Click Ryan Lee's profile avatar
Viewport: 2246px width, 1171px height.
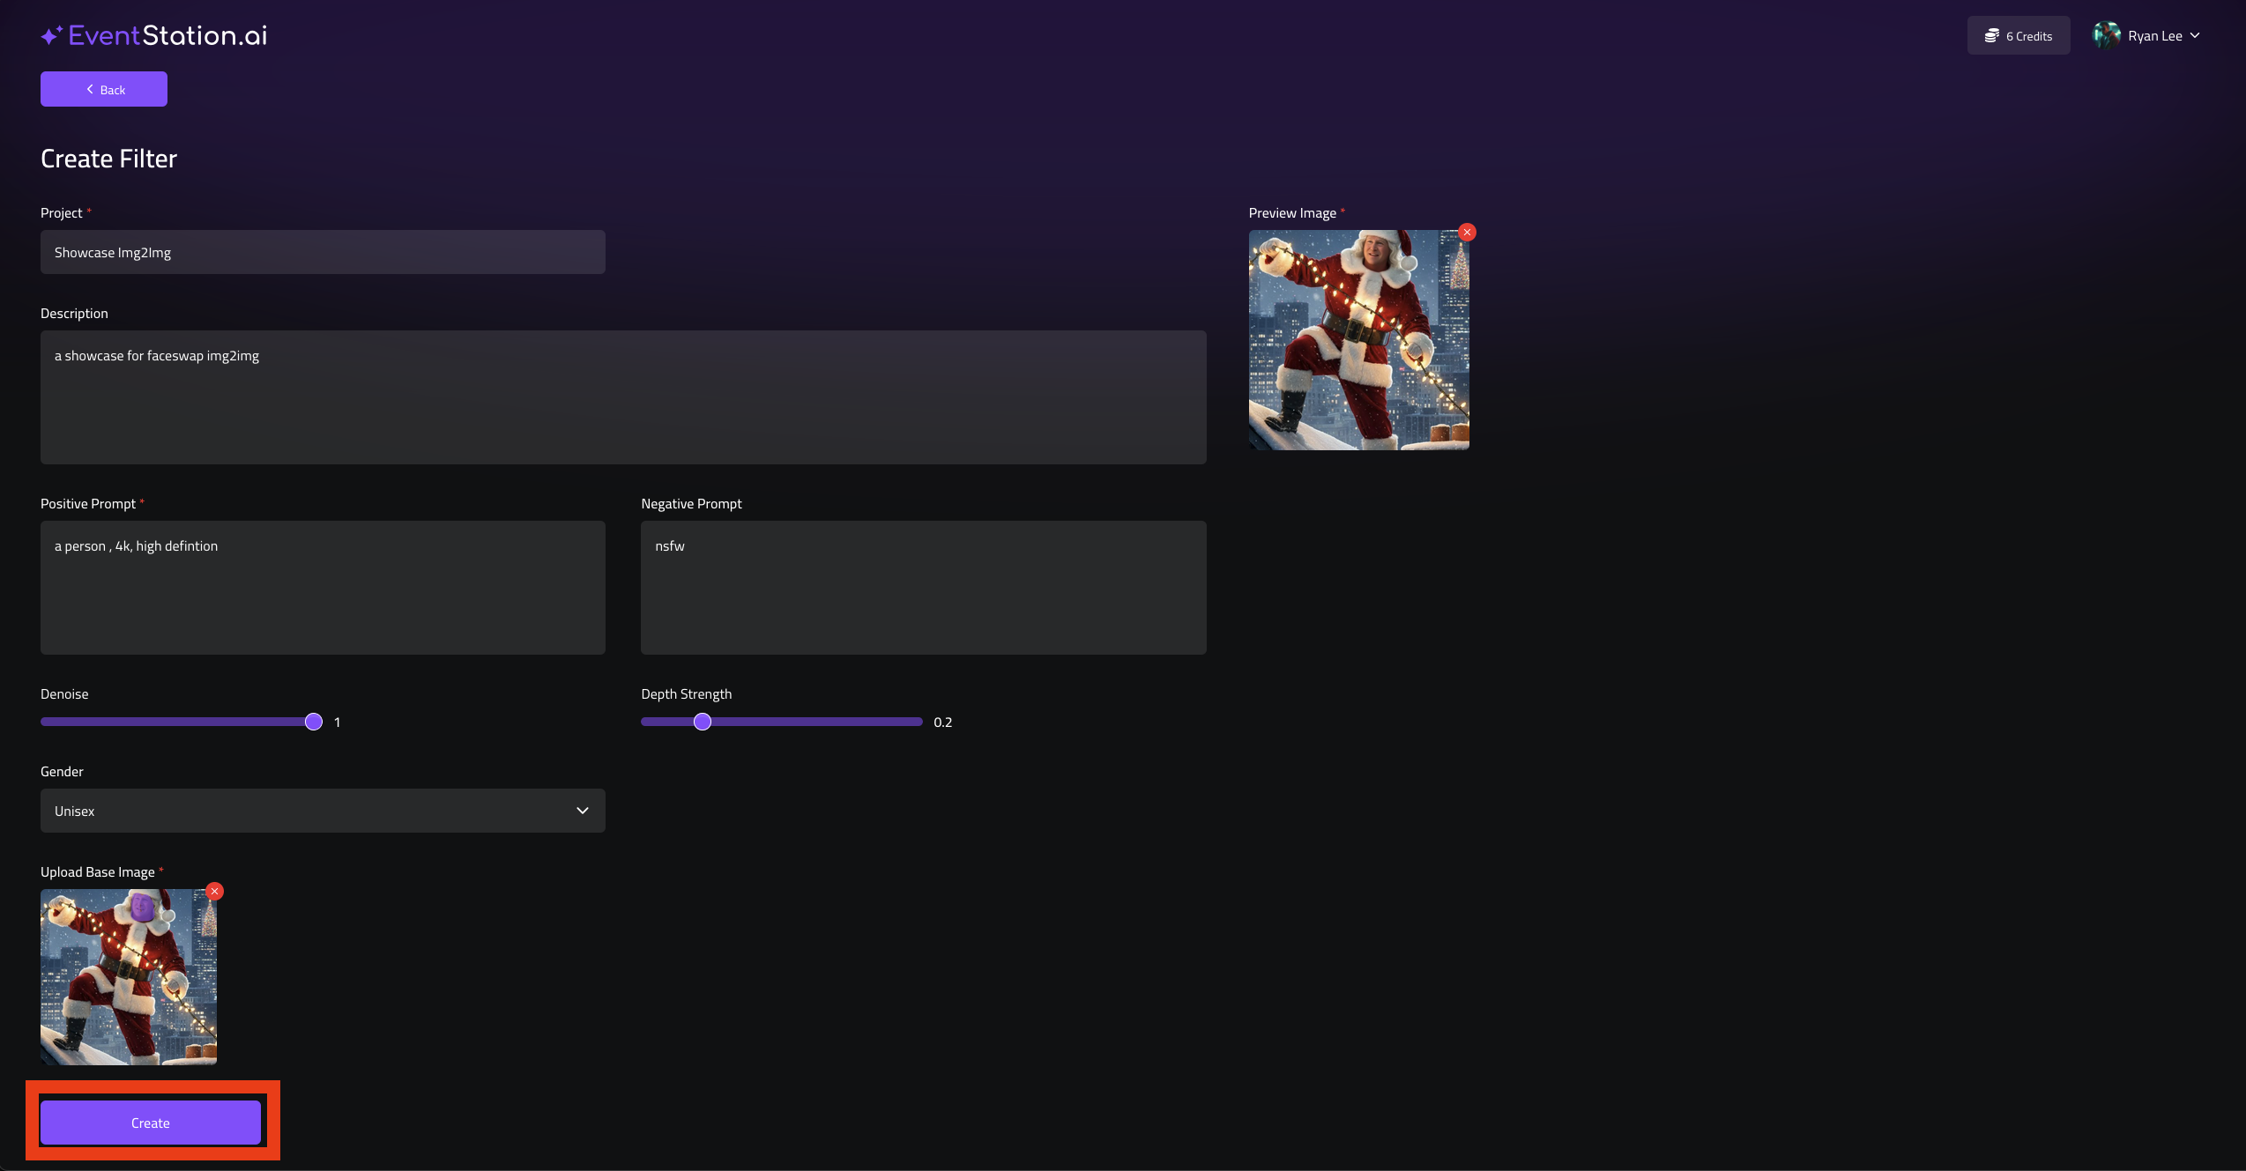(x=2107, y=35)
